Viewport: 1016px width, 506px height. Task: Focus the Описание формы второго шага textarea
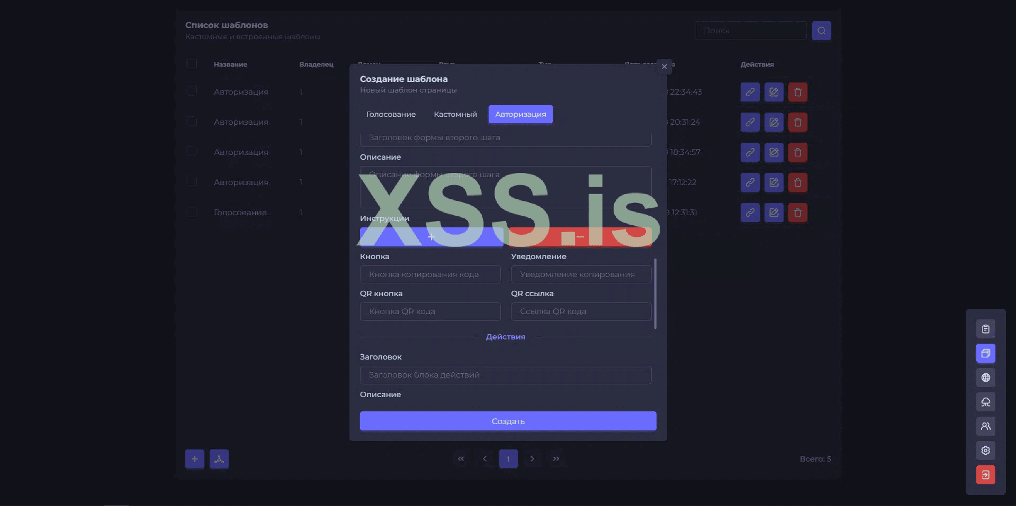506,187
